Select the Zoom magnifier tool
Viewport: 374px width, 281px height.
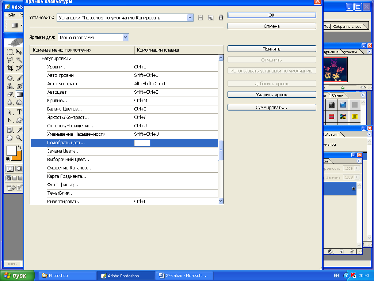[x=19, y=138]
